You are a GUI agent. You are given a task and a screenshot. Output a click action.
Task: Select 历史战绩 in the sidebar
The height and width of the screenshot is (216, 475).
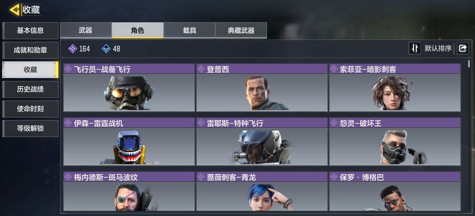(30, 89)
